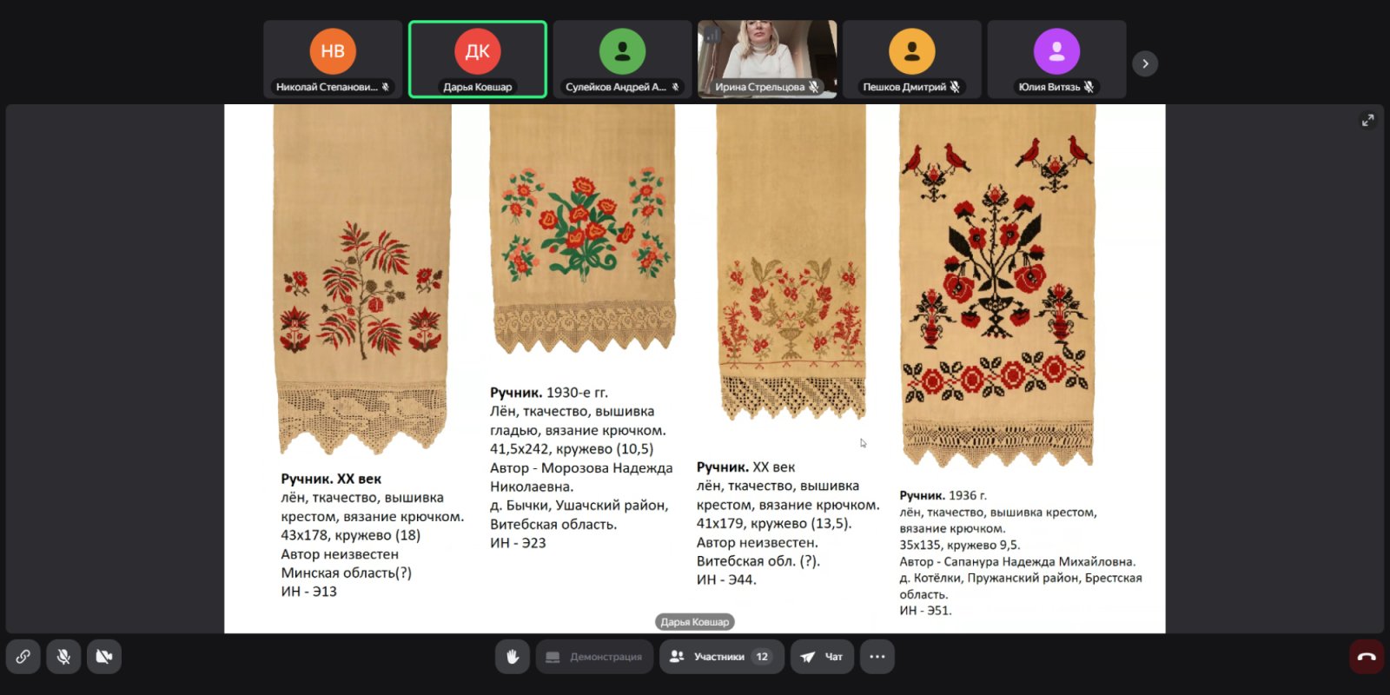End the call with red hang-up button
This screenshot has height=695, width=1390.
[1366, 657]
